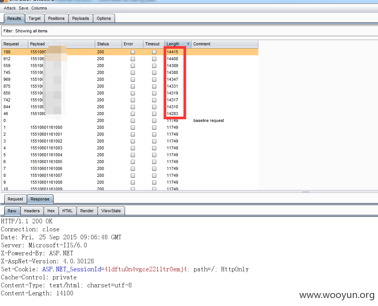Click the filter bar showing all items
Image resolution: width=378 pixels, height=306 pixels.
coord(190,31)
